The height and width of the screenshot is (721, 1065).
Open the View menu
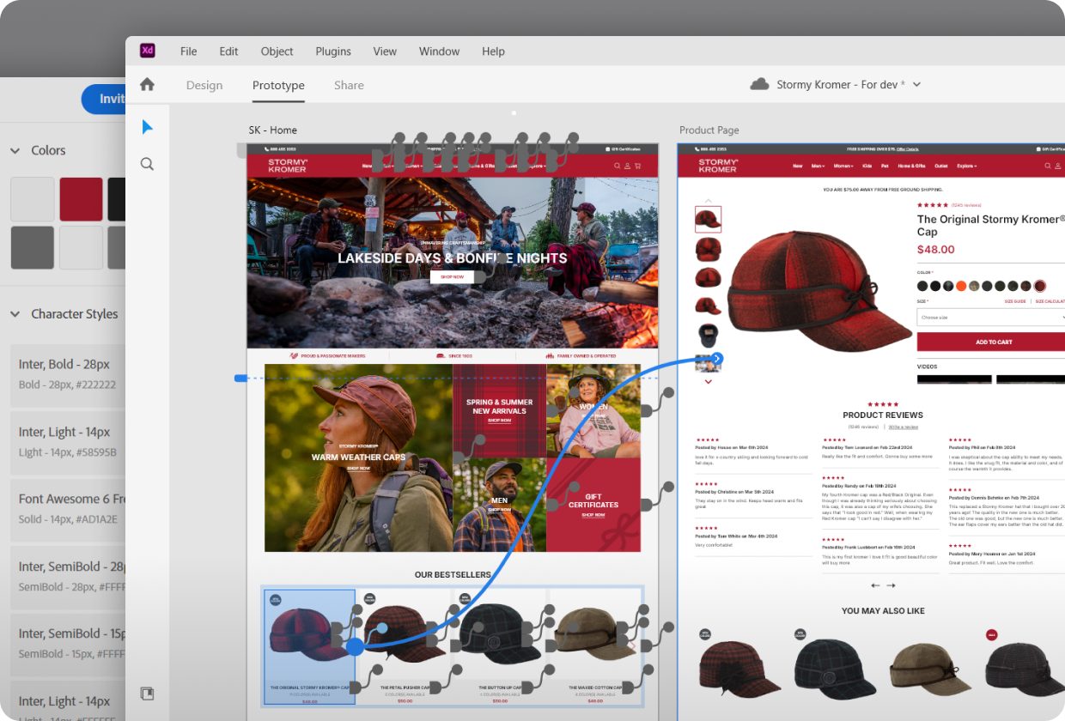385,51
